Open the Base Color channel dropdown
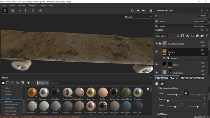The height and width of the screenshot is (118, 210). 162,36
